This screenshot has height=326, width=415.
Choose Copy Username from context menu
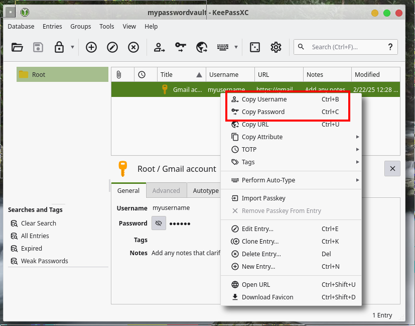[x=291, y=99]
